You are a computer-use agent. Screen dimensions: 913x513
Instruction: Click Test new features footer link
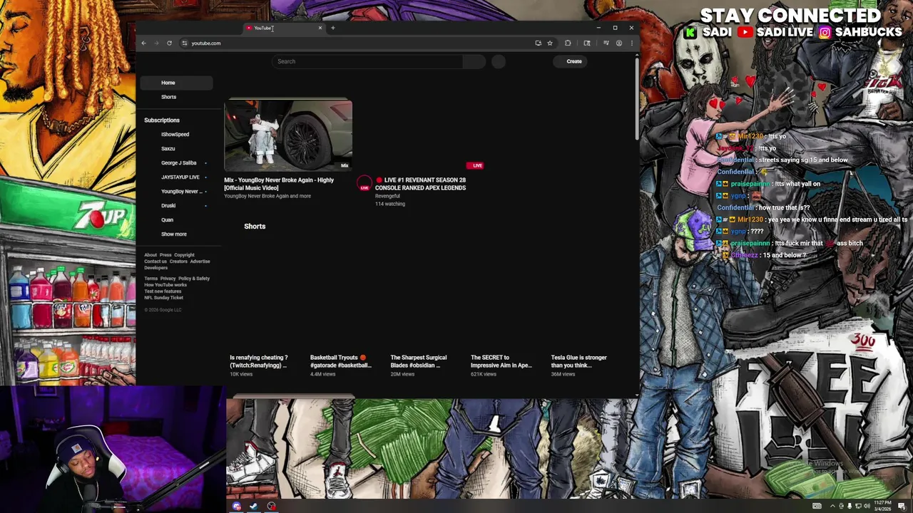(163, 291)
